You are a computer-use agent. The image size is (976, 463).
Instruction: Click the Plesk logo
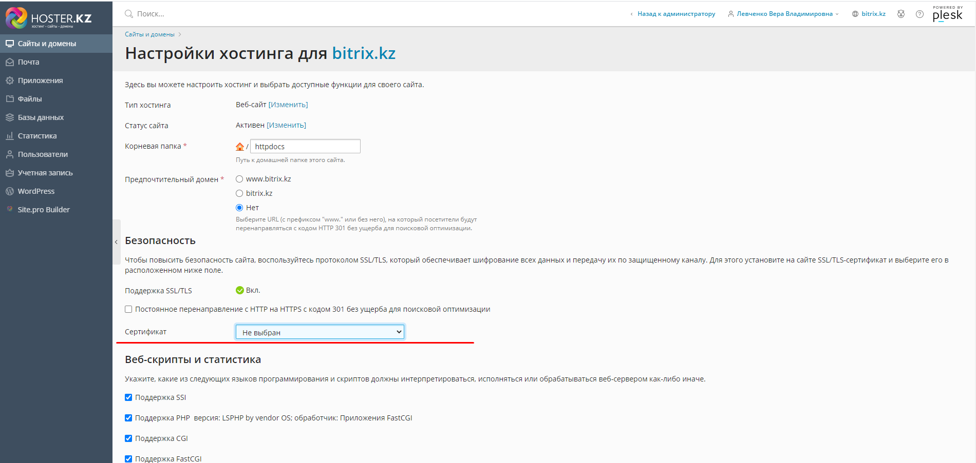tap(947, 14)
